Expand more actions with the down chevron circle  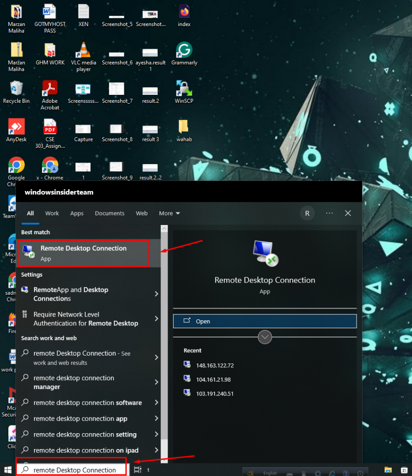point(265,337)
